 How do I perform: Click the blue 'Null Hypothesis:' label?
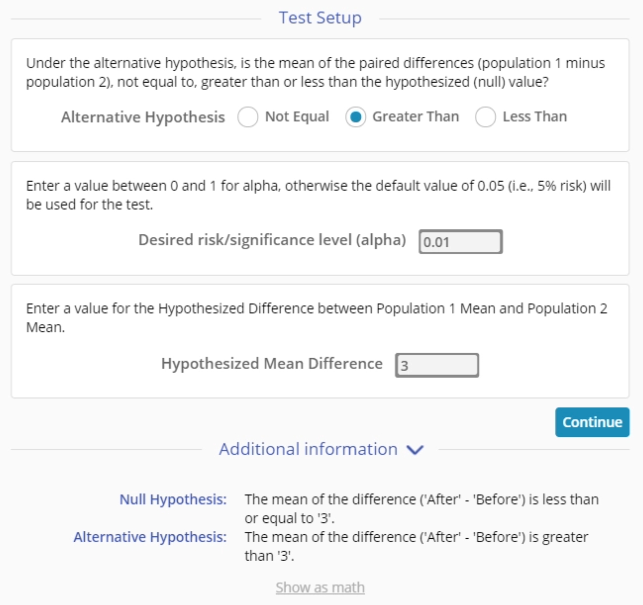[x=173, y=499]
